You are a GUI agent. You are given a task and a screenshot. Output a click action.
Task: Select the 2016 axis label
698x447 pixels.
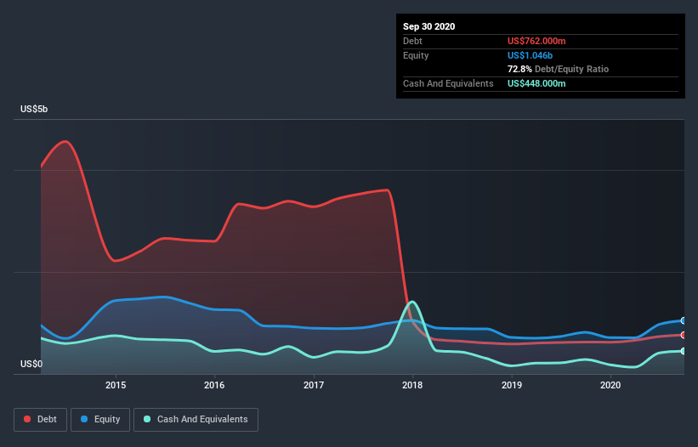tap(214, 385)
